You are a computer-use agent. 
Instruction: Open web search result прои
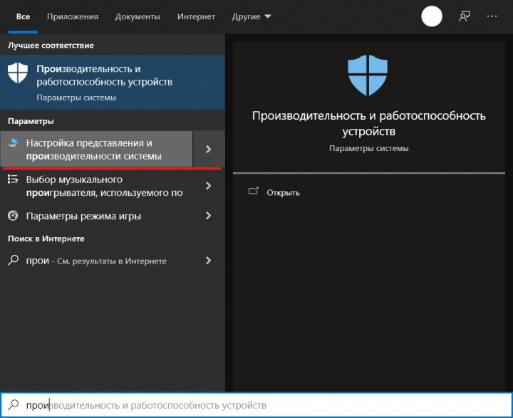click(96, 261)
